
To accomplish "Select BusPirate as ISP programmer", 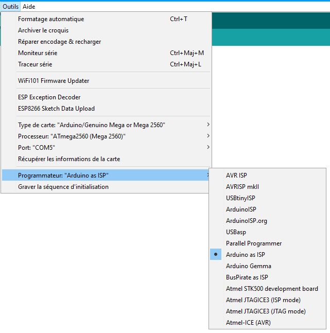I will click(x=268, y=277).
